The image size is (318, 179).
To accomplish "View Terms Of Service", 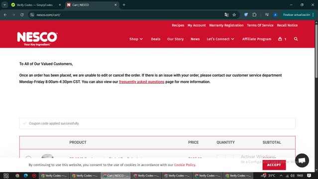I will (260, 25).
